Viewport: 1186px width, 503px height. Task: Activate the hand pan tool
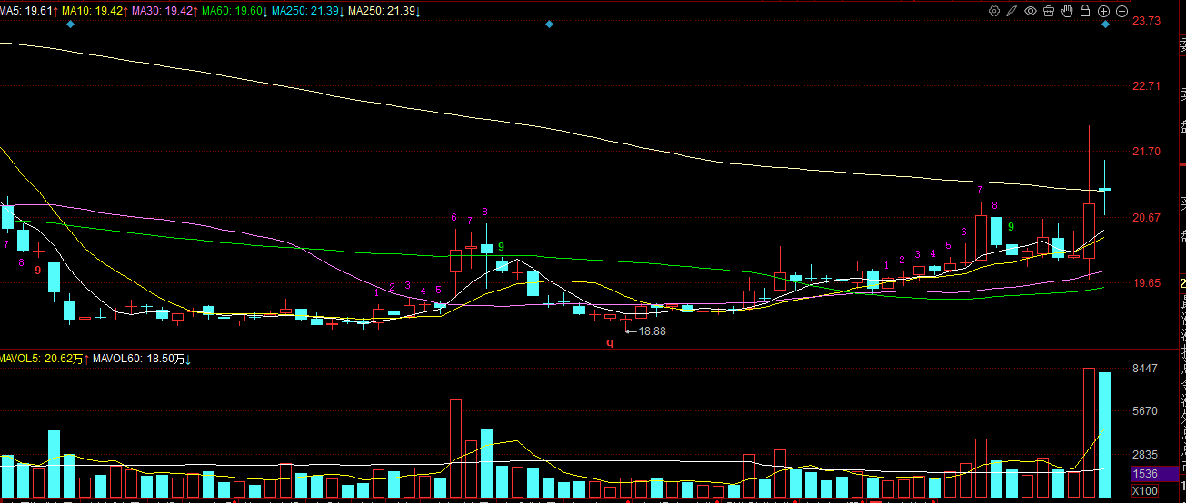click(1067, 11)
